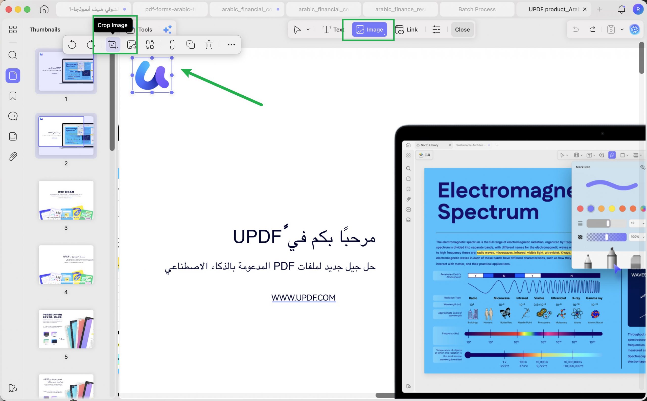
Task: Open the Attachments paperclip panel
Action: click(x=13, y=156)
